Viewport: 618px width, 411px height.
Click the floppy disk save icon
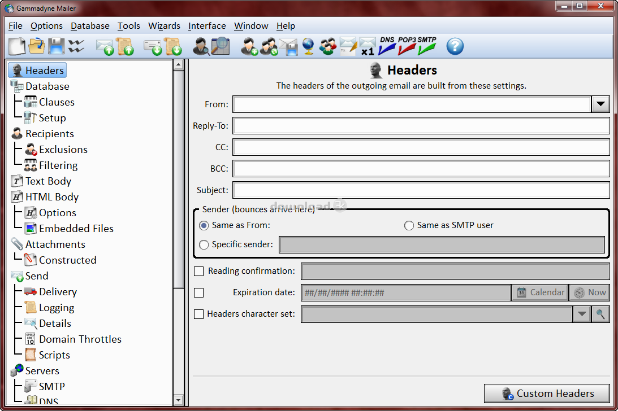[57, 46]
